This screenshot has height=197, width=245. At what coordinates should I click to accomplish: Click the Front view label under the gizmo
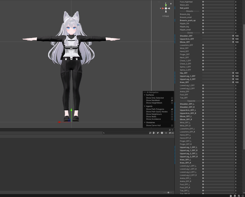166,16
